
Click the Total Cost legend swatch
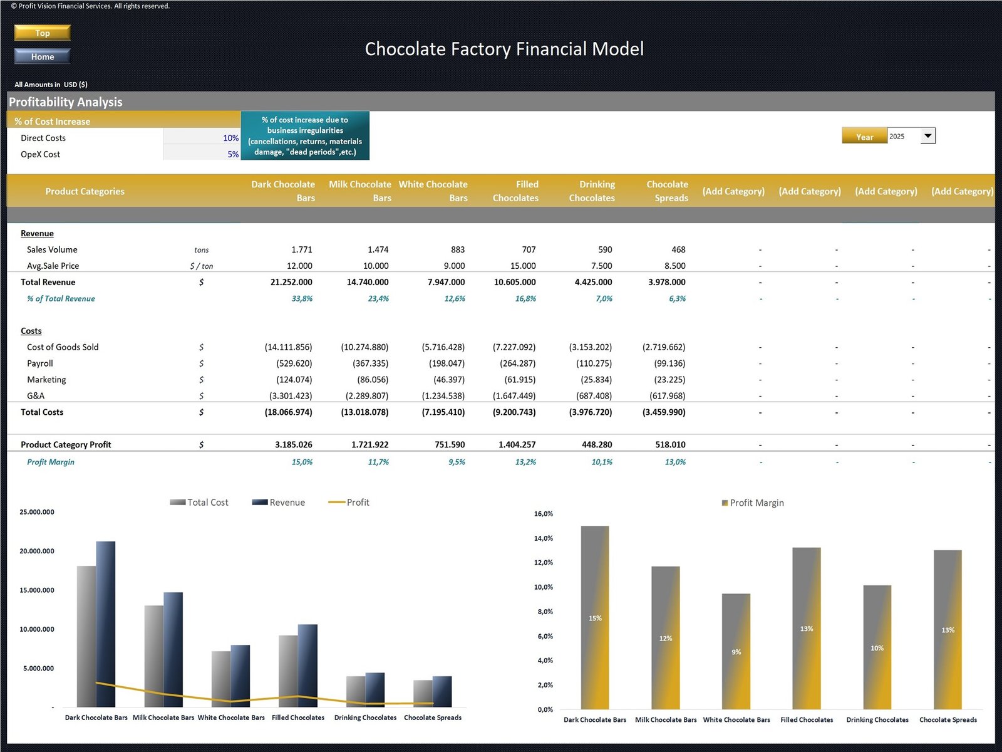[177, 502]
